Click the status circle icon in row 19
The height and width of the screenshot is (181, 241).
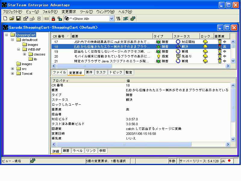[x=178, y=51]
